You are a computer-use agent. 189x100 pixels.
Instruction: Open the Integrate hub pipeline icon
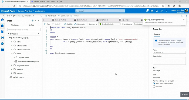pos(2,38)
